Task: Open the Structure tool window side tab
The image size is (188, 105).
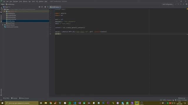Action: tap(1, 19)
